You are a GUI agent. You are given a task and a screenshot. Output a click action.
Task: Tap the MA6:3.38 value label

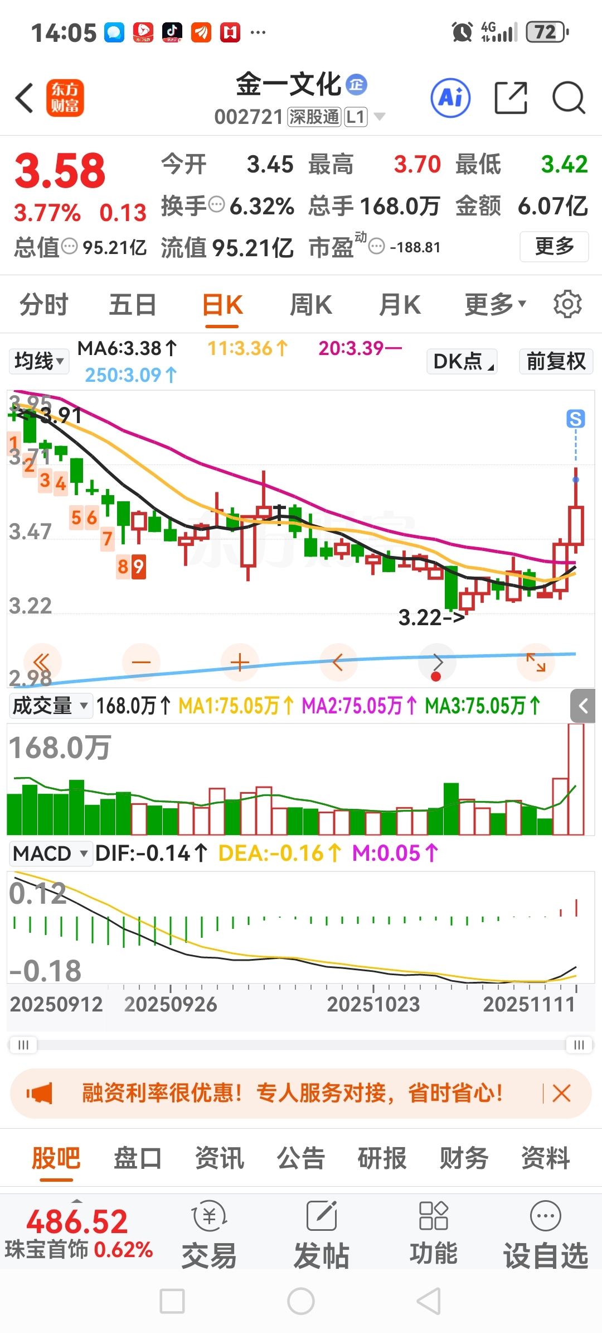127,348
